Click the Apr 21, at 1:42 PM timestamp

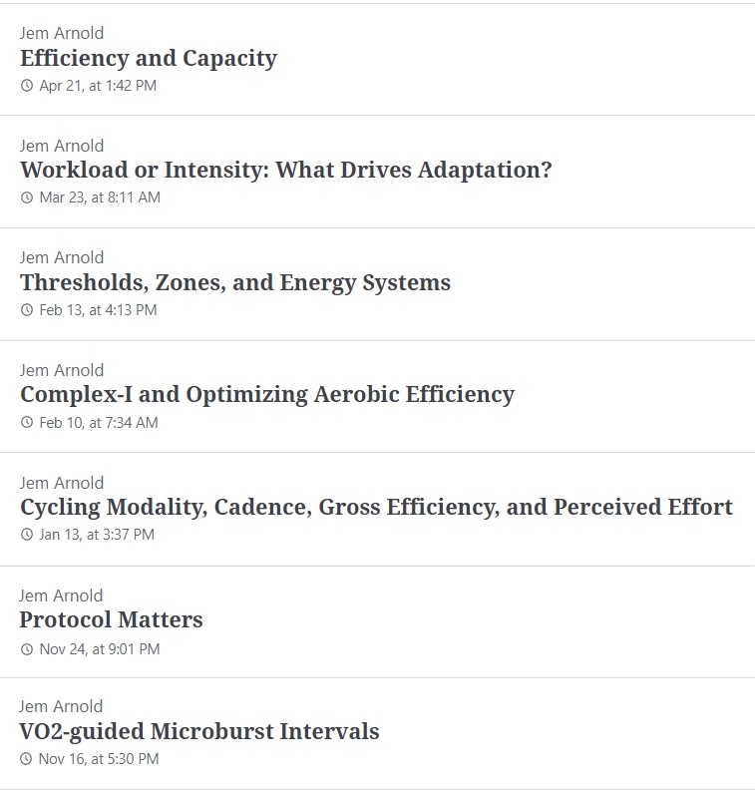tap(98, 86)
